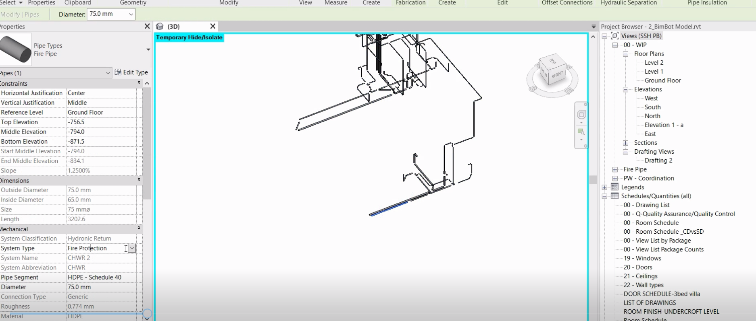The image size is (756, 321).
Task: Click the navigation bar customize button
Action: tap(585, 146)
